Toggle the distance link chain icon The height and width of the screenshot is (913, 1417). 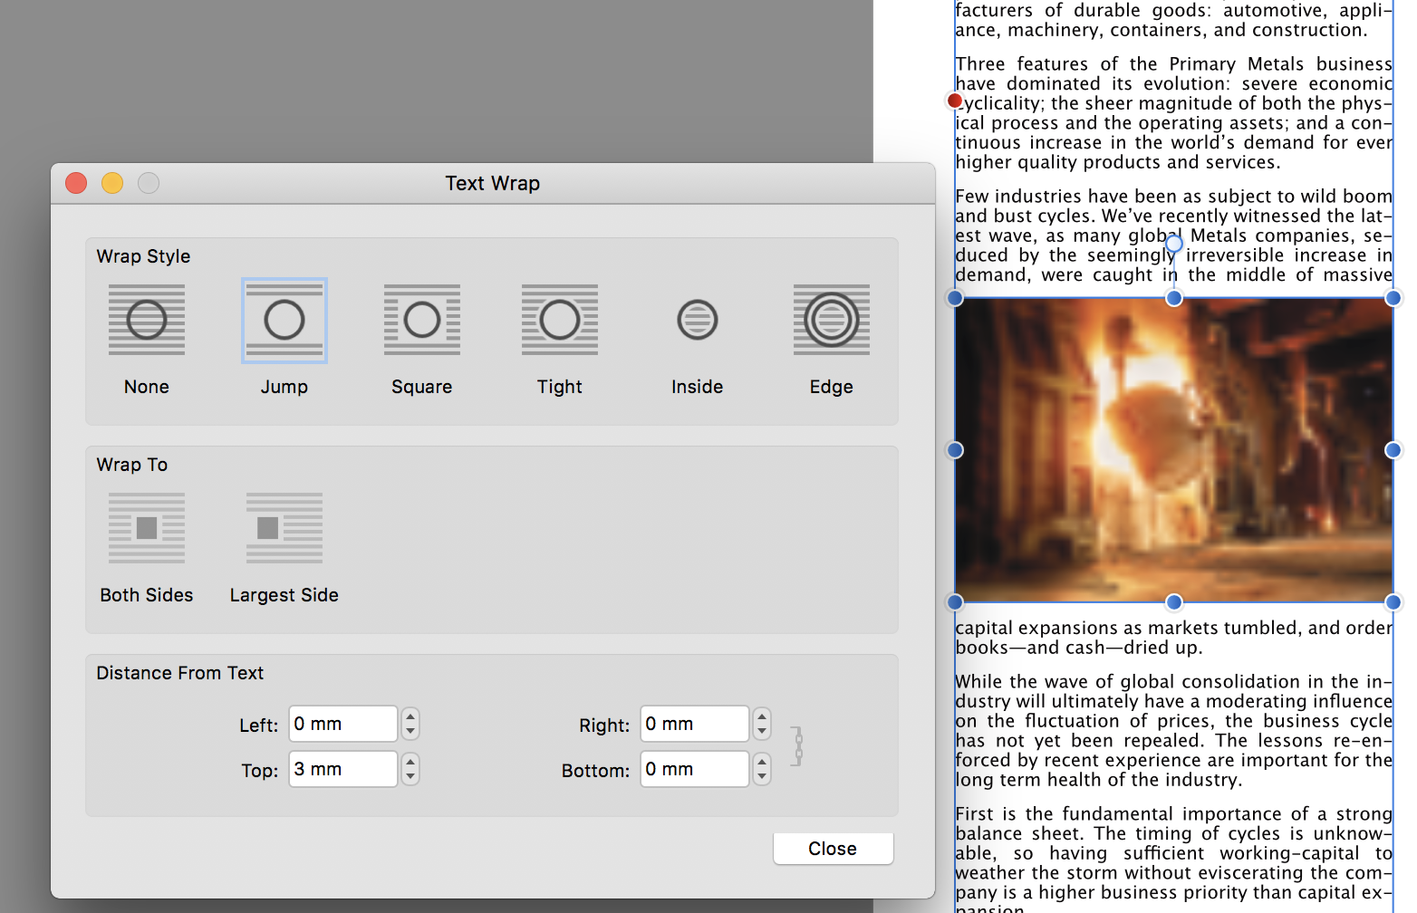[x=797, y=746]
